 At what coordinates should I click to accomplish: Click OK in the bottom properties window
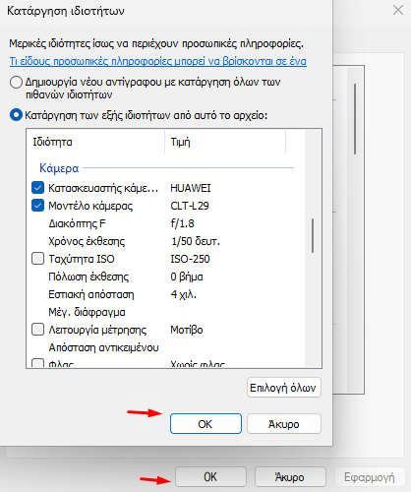[210, 477]
